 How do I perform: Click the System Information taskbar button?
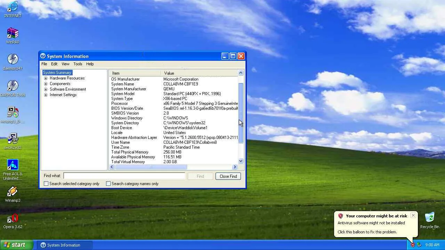tap(65, 245)
